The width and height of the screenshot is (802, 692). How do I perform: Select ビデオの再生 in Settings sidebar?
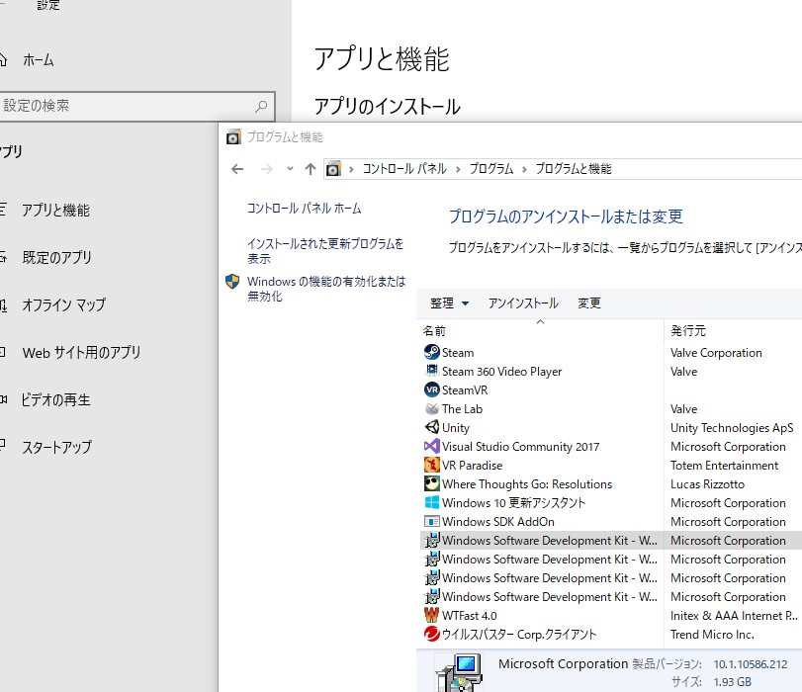pos(55,399)
